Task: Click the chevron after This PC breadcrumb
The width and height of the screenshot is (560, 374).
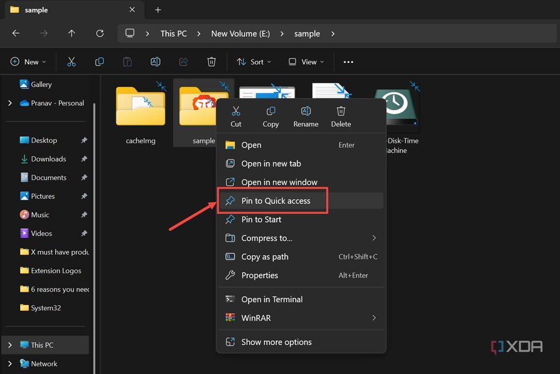Action: (198, 33)
